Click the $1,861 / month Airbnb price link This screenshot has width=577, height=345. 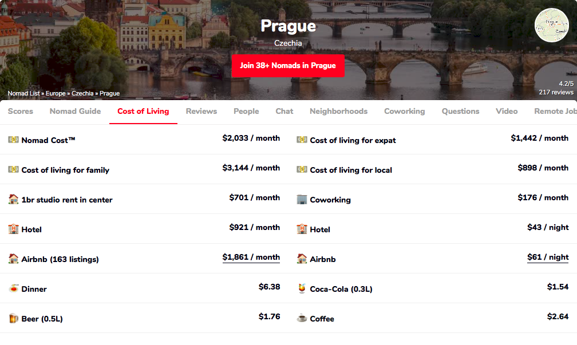tap(251, 257)
